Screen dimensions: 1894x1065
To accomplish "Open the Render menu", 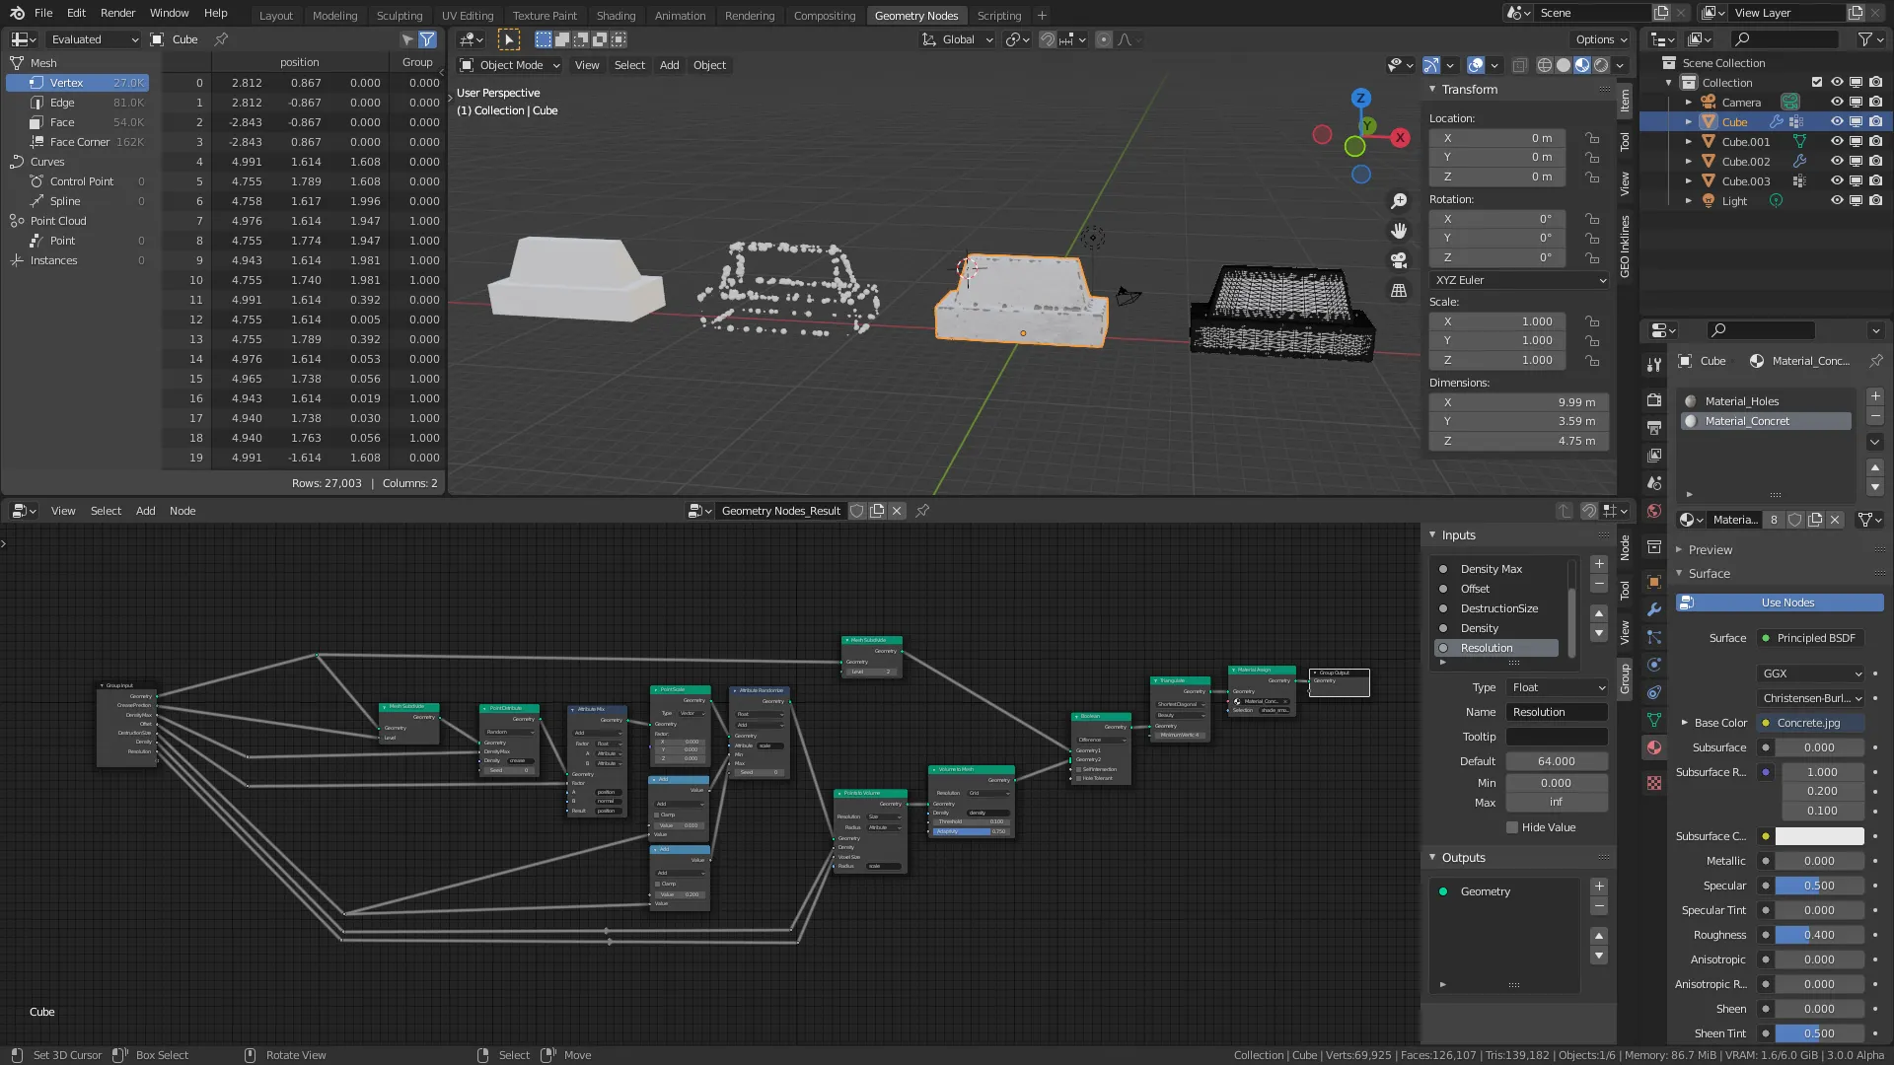I will coord(117,13).
